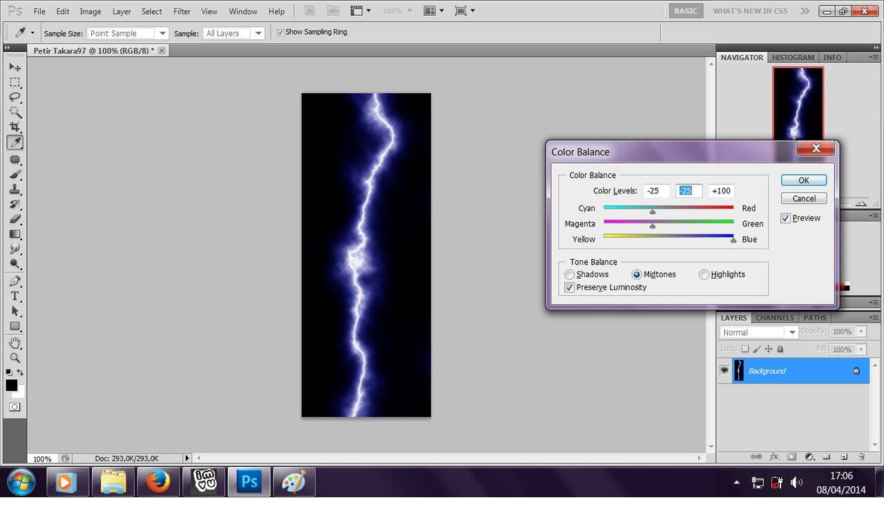Select the Brush tool
This screenshot has width=884, height=518.
(x=15, y=175)
